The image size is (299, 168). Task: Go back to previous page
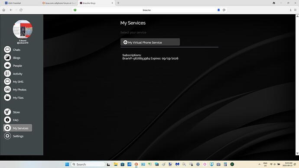(11, 10)
